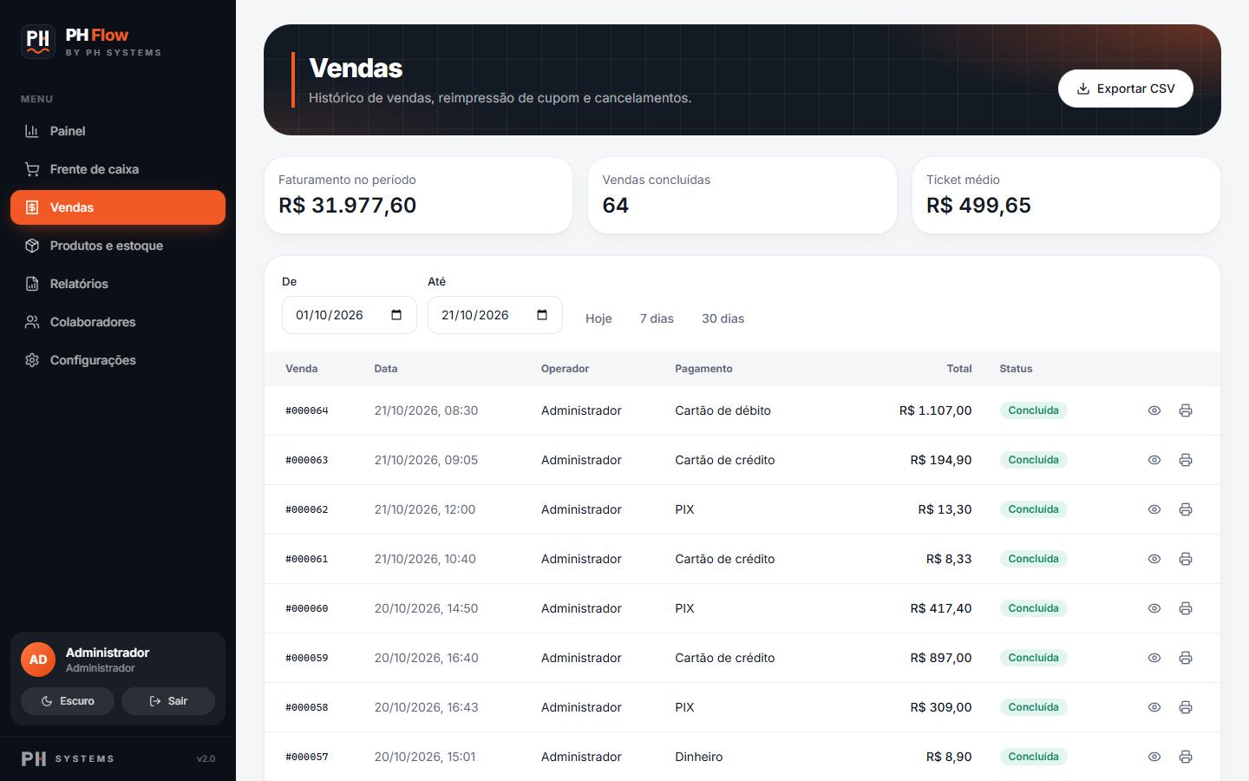The image size is (1249, 781).
Task: View details of sale #000063
Action: coord(1154,460)
